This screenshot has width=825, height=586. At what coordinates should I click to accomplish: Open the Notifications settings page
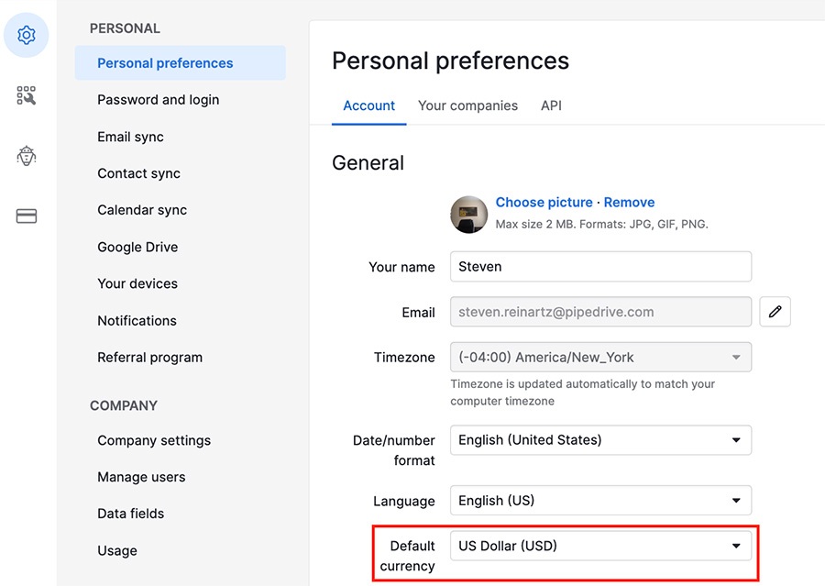[x=137, y=321]
